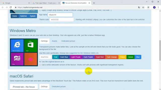Open Chrome three-dot menu
161x90 pixels.
click(x=158, y=7)
